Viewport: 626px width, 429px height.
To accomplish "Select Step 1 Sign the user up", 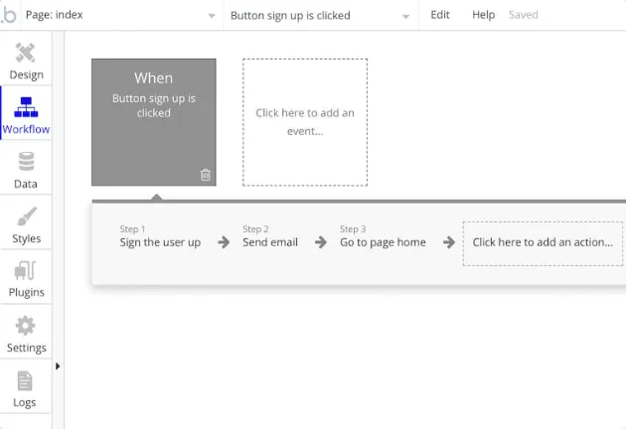I will tap(160, 237).
